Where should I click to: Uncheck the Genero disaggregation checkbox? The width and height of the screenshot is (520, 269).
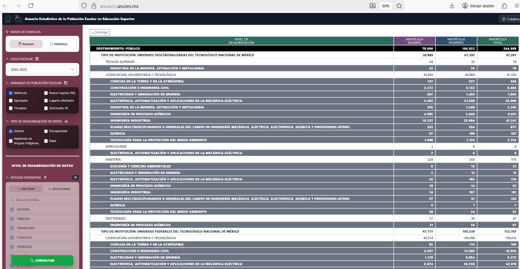click(x=10, y=131)
